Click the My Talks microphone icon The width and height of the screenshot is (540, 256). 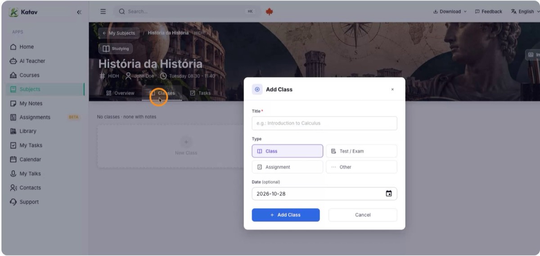13,174
